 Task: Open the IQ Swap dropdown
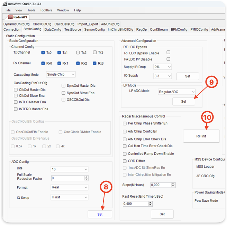click(70, 197)
